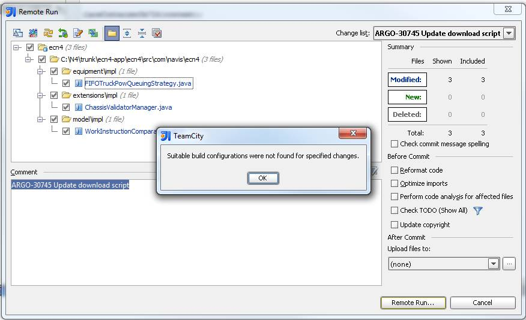Viewport: 526px width, 320px height.
Task: Uncheck the ecn4 root checkbox
Action: coord(30,47)
